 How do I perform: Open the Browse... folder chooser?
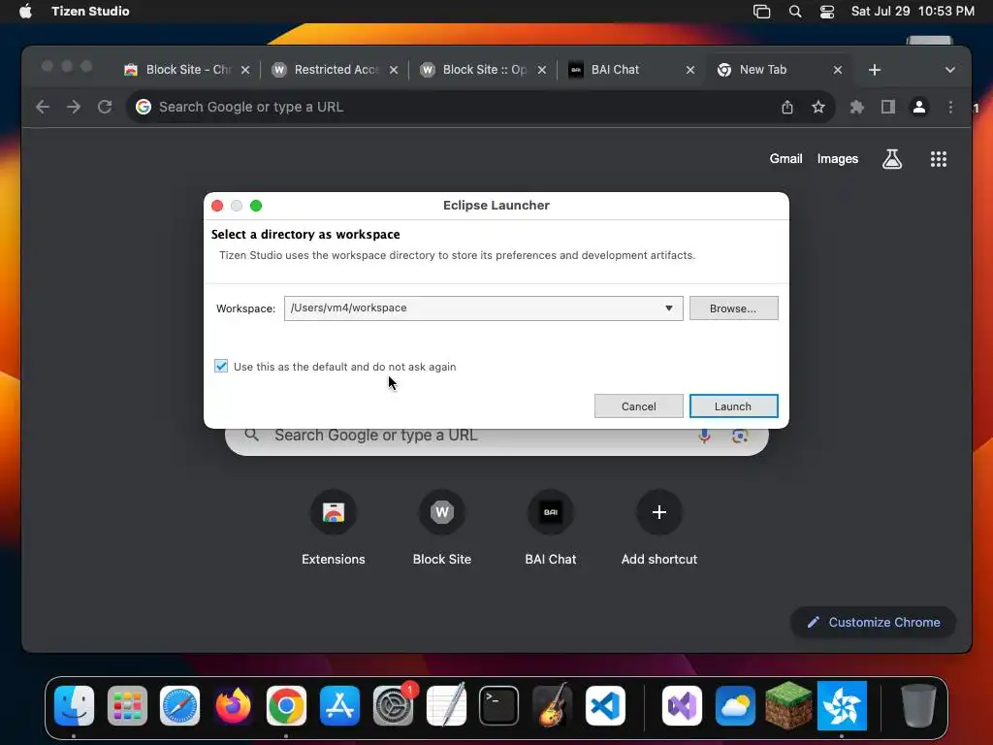coord(733,308)
